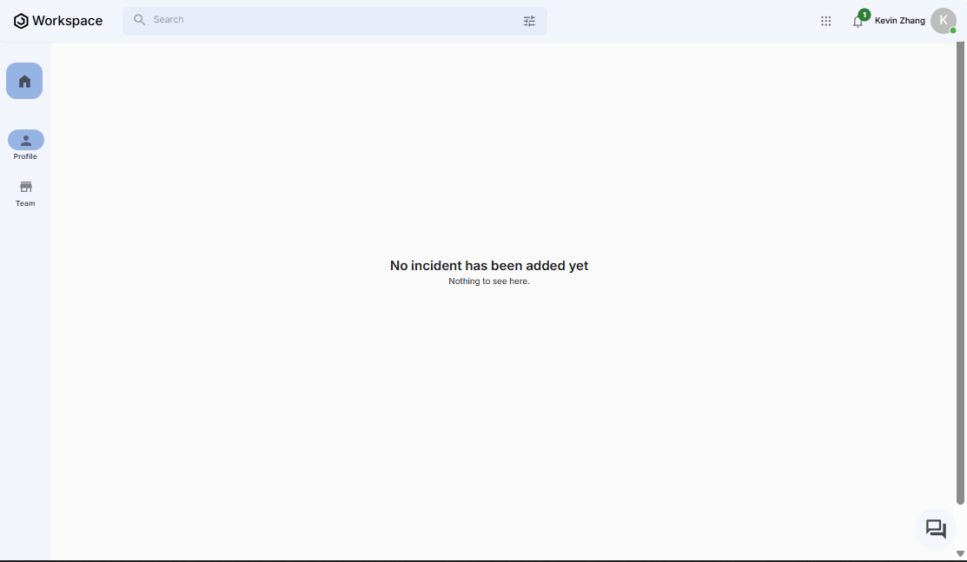The width and height of the screenshot is (967, 562).
Task: Click the K user avatar
Action: point(943,21)
